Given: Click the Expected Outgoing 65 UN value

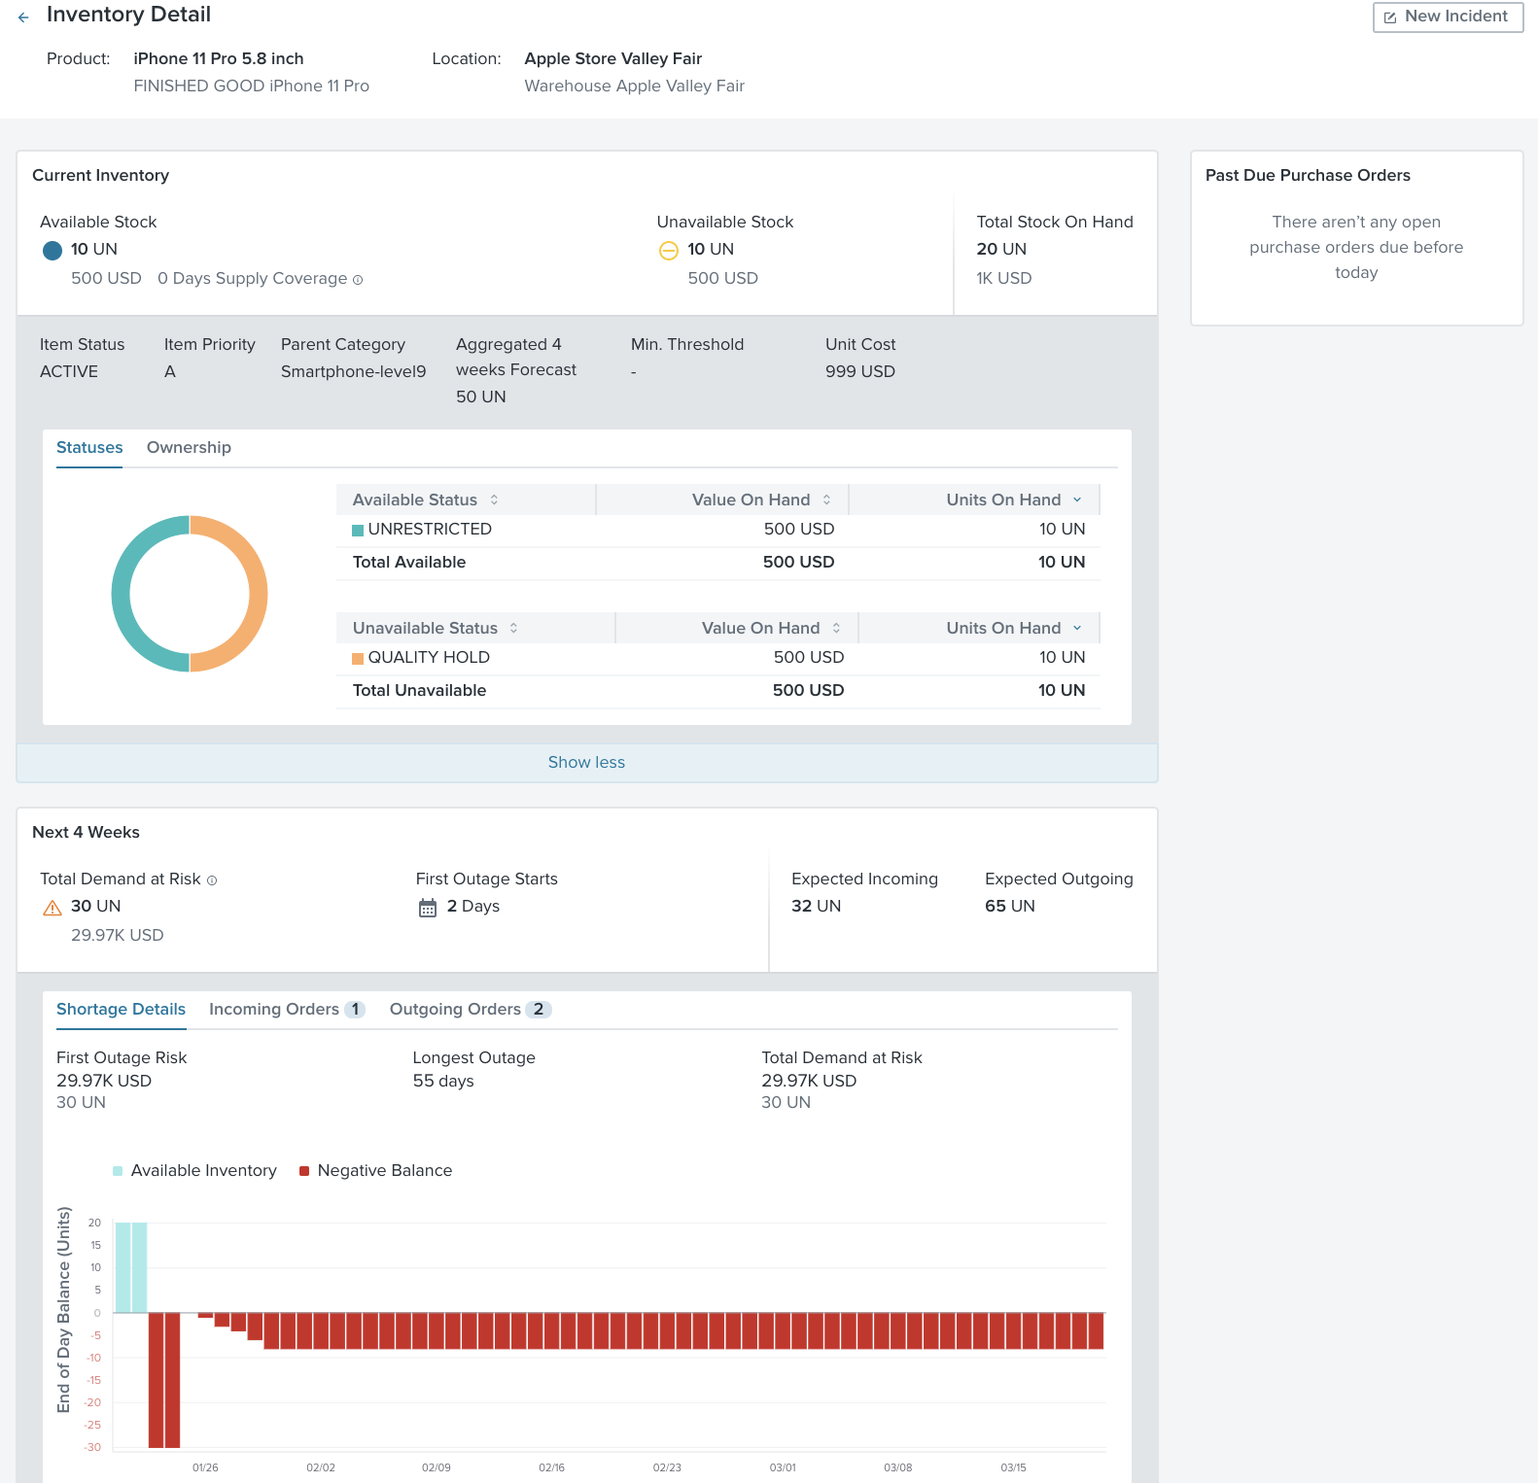Looking at the screenshot, I should point(1010,906).
